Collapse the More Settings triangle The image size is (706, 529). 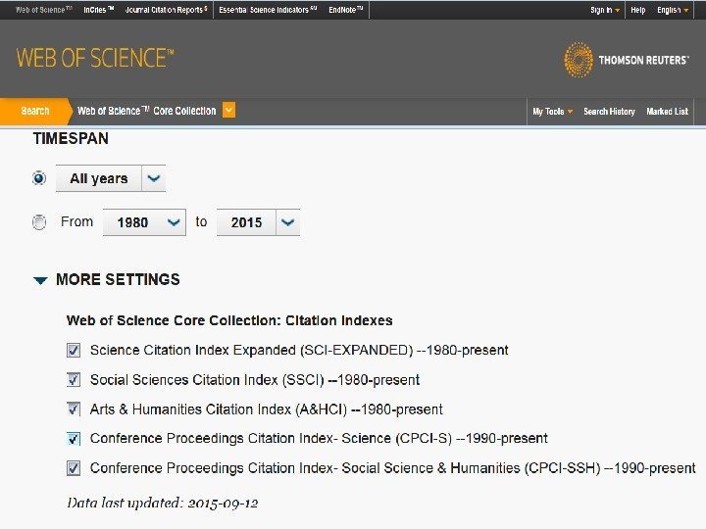[x=40, y=280]
